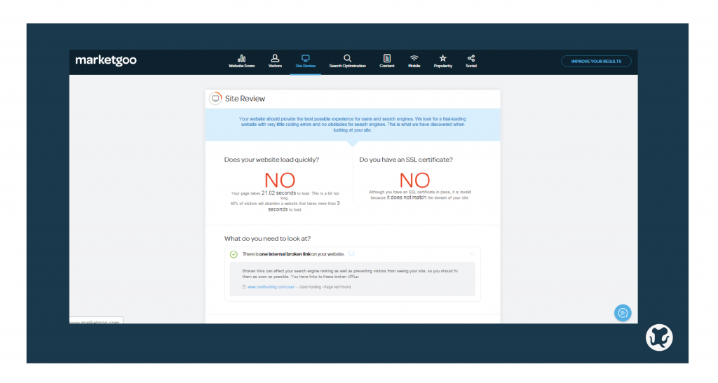This screenshot has height=383, width=718.
Task: Click the octopus logo badge in corner
Action: click(x=659, y=337)
